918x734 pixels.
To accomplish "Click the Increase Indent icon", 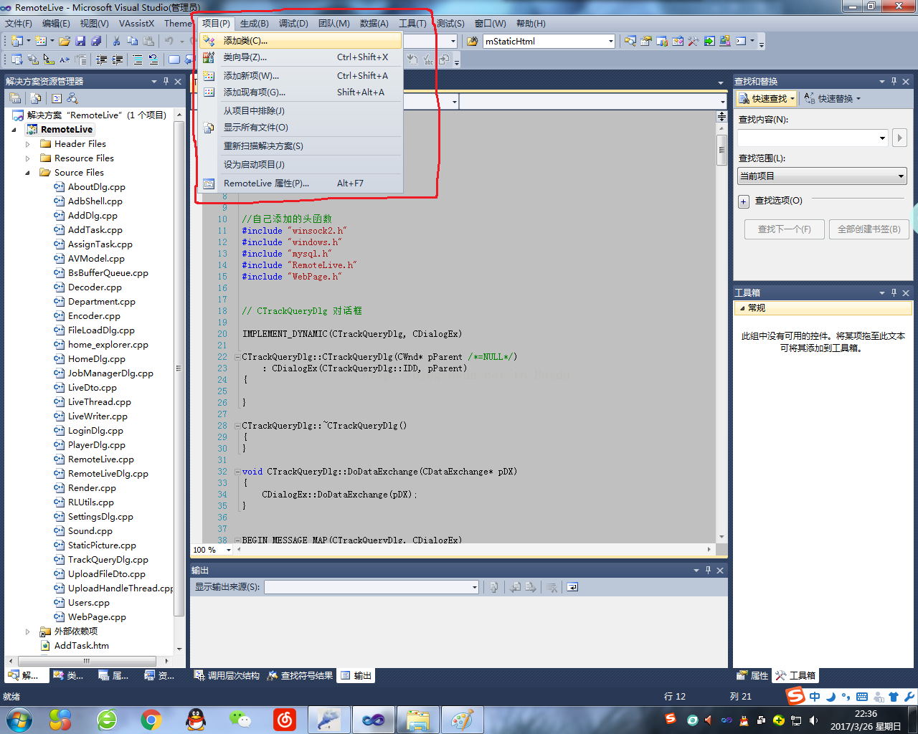I will point(117,59).
